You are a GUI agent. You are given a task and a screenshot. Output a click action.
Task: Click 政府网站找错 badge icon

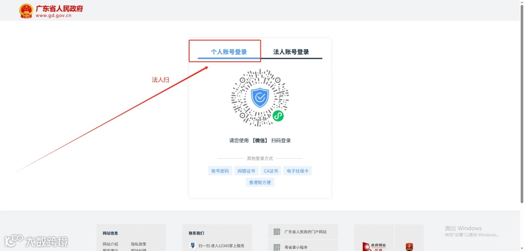click(x=374, y=246)
